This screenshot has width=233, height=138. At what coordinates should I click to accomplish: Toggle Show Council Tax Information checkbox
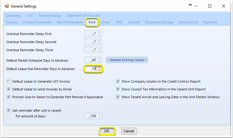pos(118,89)
